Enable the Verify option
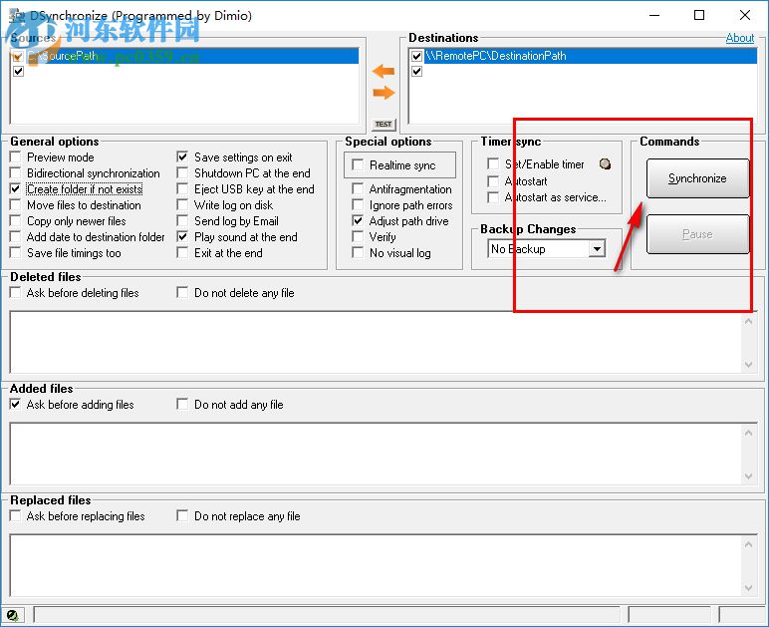The height and width of the screenshot is (627, 769). (358, 237)
